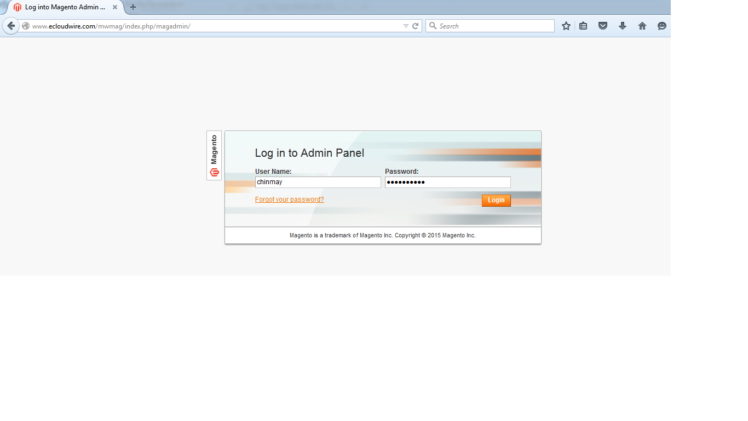Open the bookmarks list icon
748x421 pixels.
[x=583, y=26]
